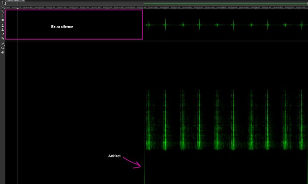
Task: Click the speaker audition icon
Action: coord(3,52)
